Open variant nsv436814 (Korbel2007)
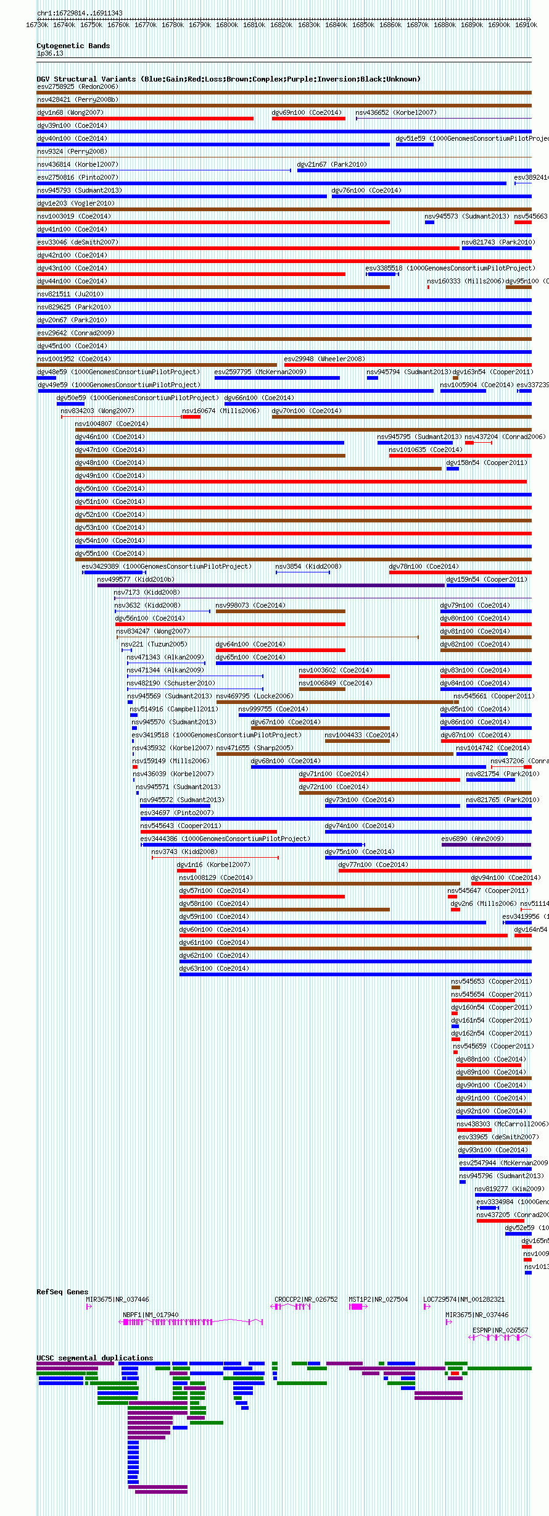This screenshot has width=549, height=1516. click(78, 164)
